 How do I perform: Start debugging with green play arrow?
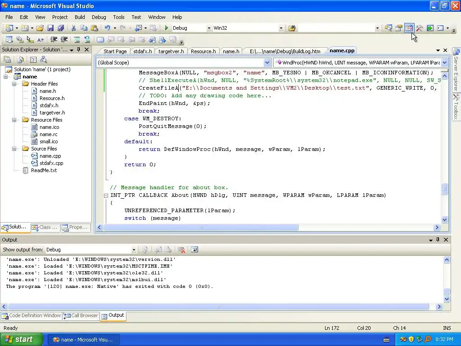[167, 28]
